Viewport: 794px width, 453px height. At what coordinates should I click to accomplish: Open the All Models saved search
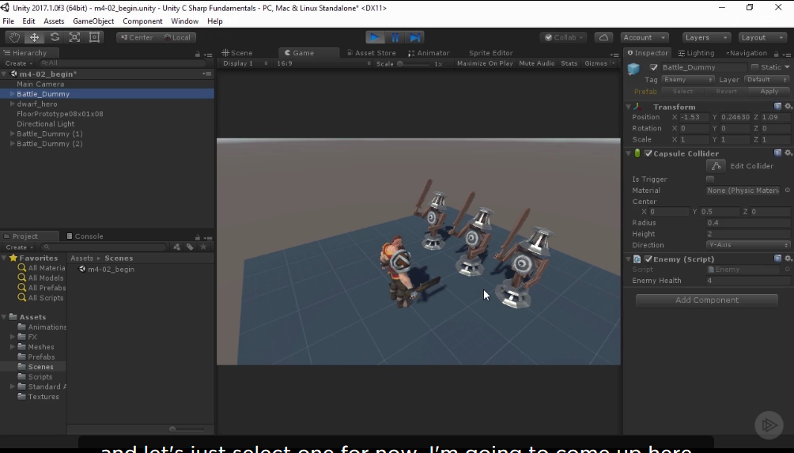[x=45, y=277]
